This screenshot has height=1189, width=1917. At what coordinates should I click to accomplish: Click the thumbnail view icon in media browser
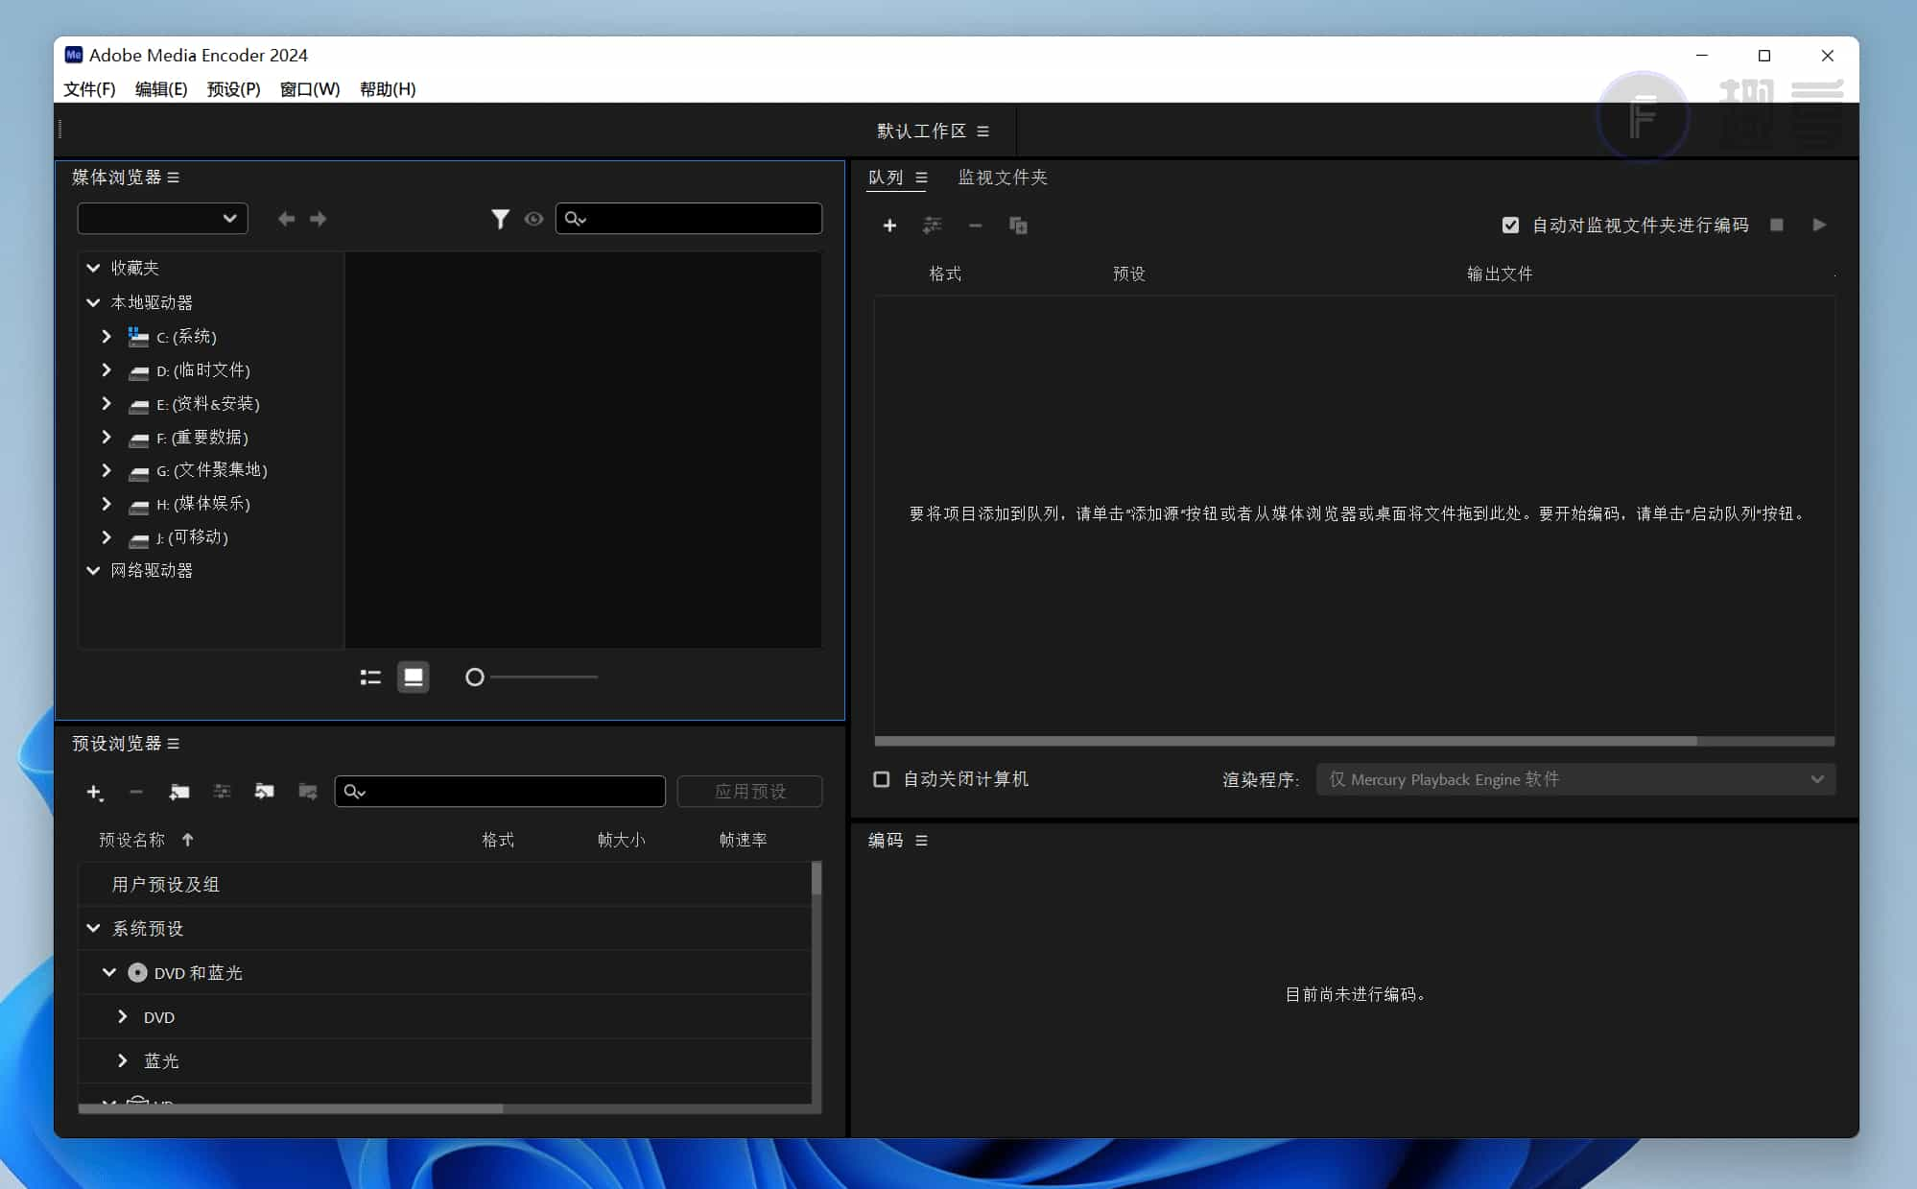pos(414,677)
